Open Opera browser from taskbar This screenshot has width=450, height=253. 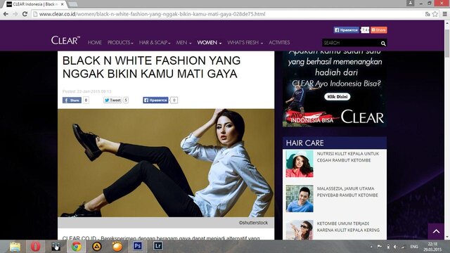pyautogui.click(x=36, y=247)
